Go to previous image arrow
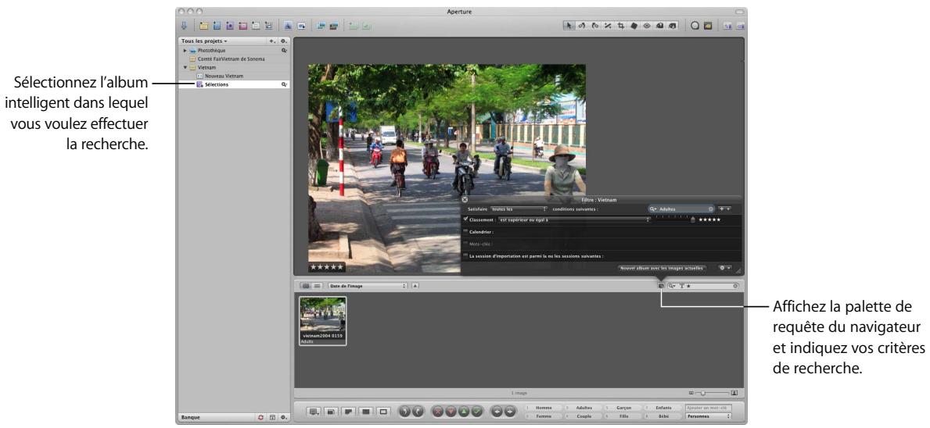The height and width of the screenshot is (428, 930). coord(497,411)
